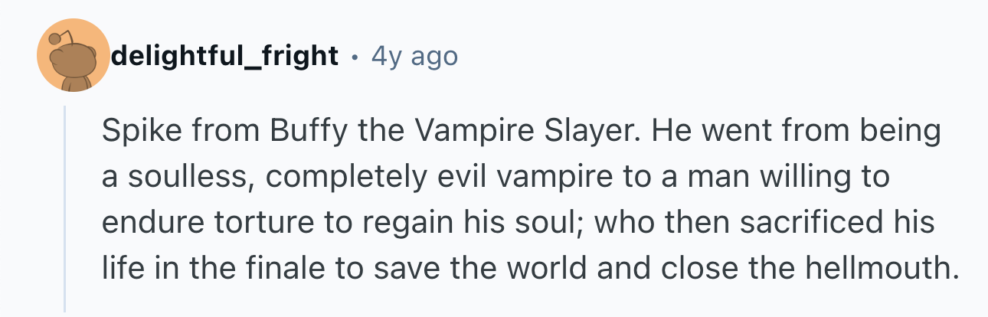Collapse the comment using the vertical thread line
988x317 pixels.
65,208
